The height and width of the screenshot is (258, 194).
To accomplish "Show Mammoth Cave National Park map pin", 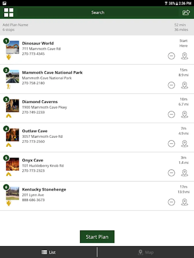I will tap(185, 85).
